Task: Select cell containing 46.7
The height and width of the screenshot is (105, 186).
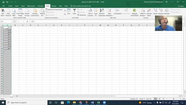Action: [7, 49]
